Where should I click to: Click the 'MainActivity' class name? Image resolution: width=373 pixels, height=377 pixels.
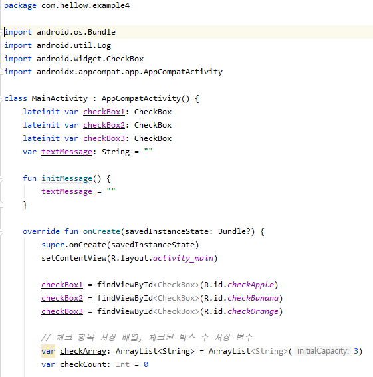(x=60, y=98)
